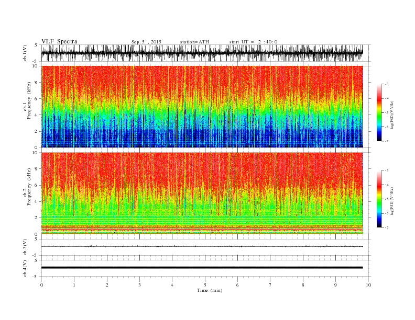
Task: Click inside the ch.2 spectrogram panel
Action: click(x=202, y=193)
